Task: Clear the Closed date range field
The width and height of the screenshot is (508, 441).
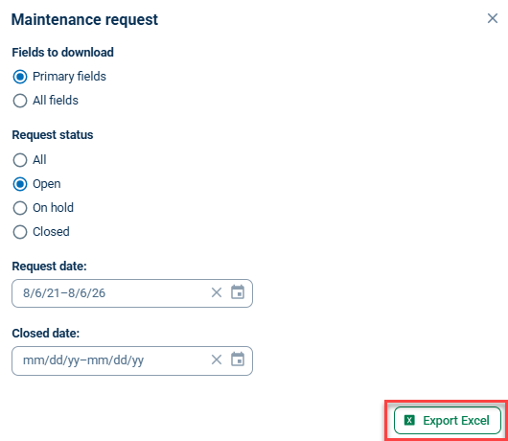Action: click(217, 360)
